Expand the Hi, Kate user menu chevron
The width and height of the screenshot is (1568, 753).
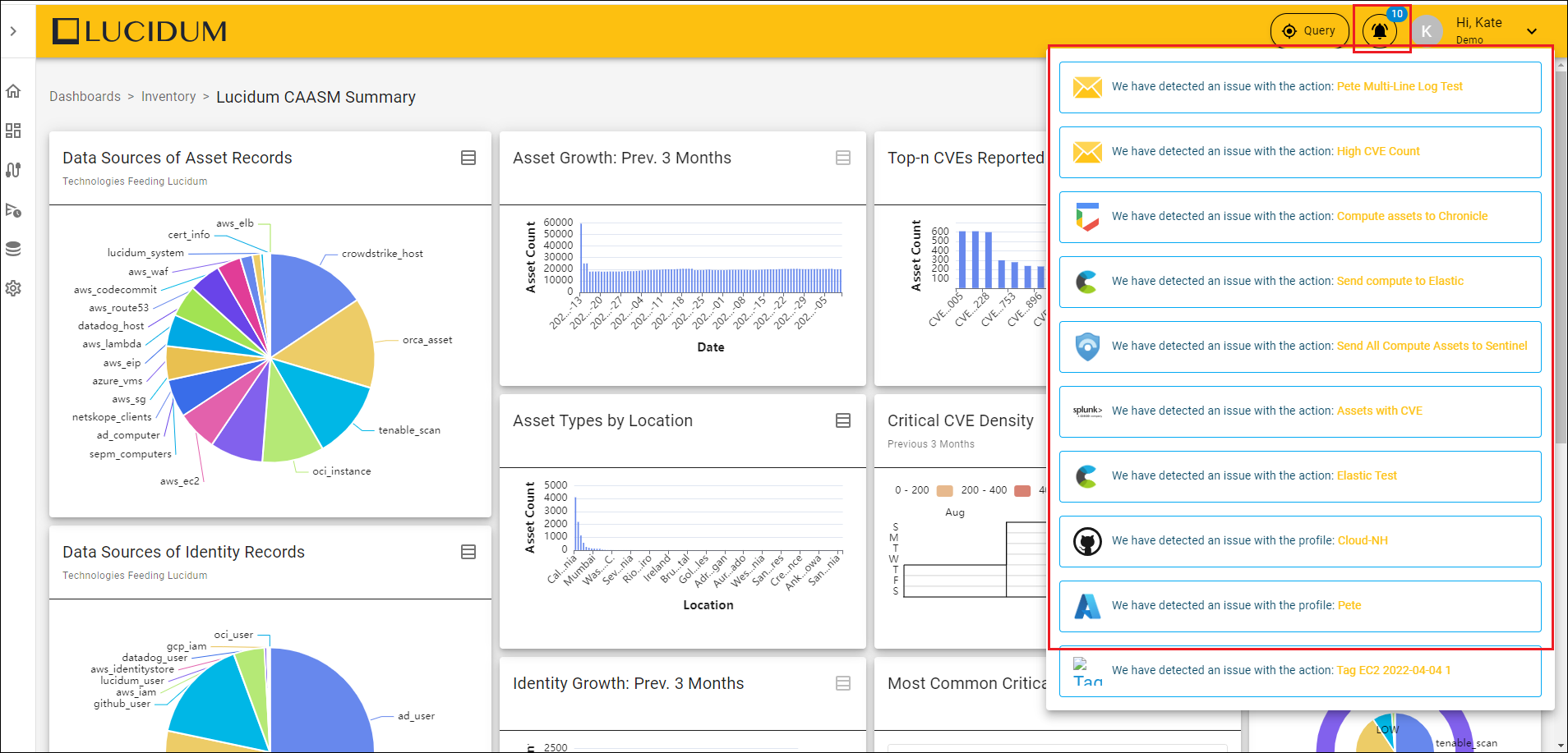tap(1532, 31)
